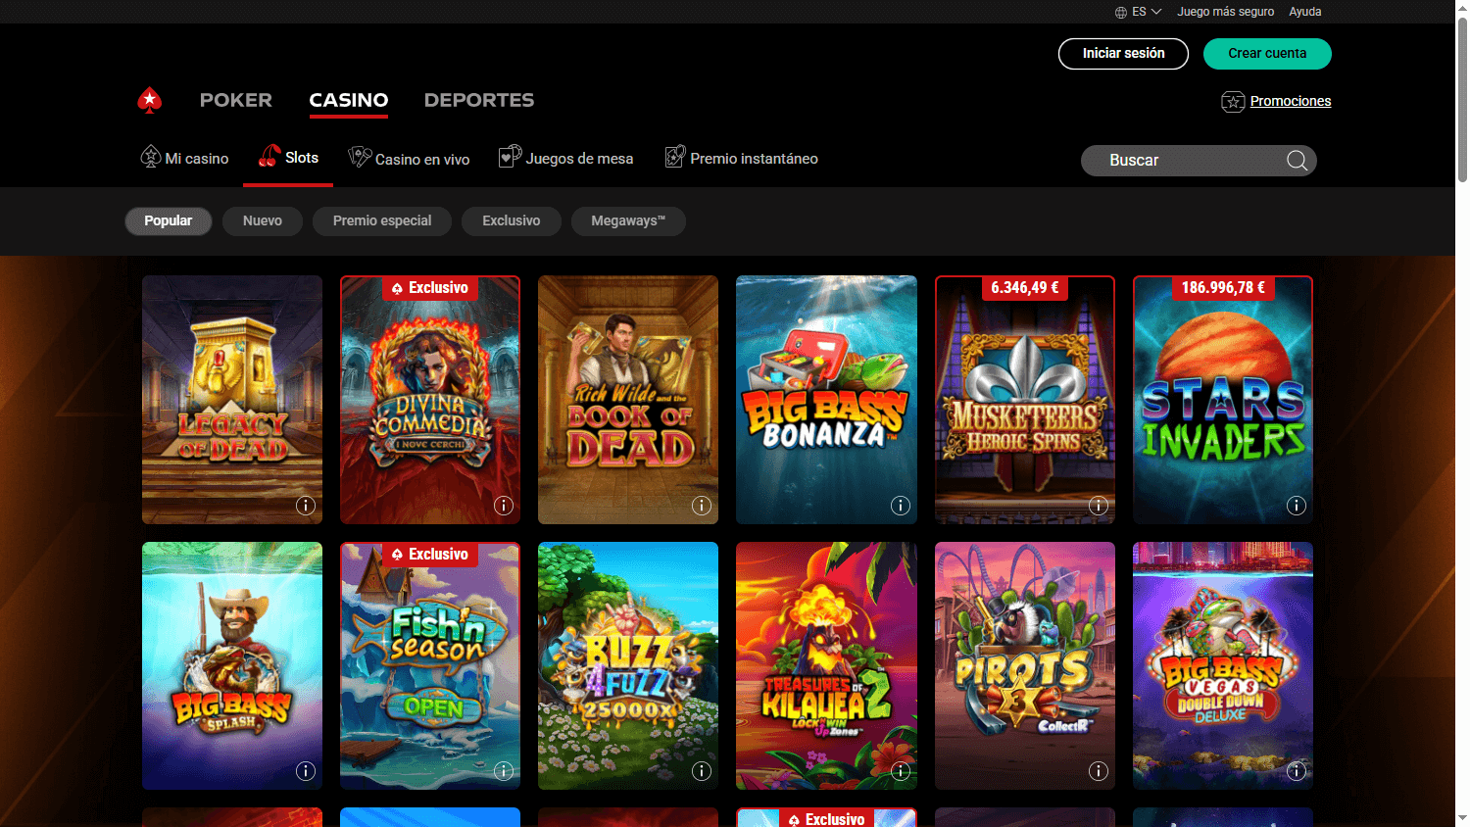The height and width of the screenshot is (827, 1470).
Task: Open info icon on Book of Dead
Action: tap(702, 506)
